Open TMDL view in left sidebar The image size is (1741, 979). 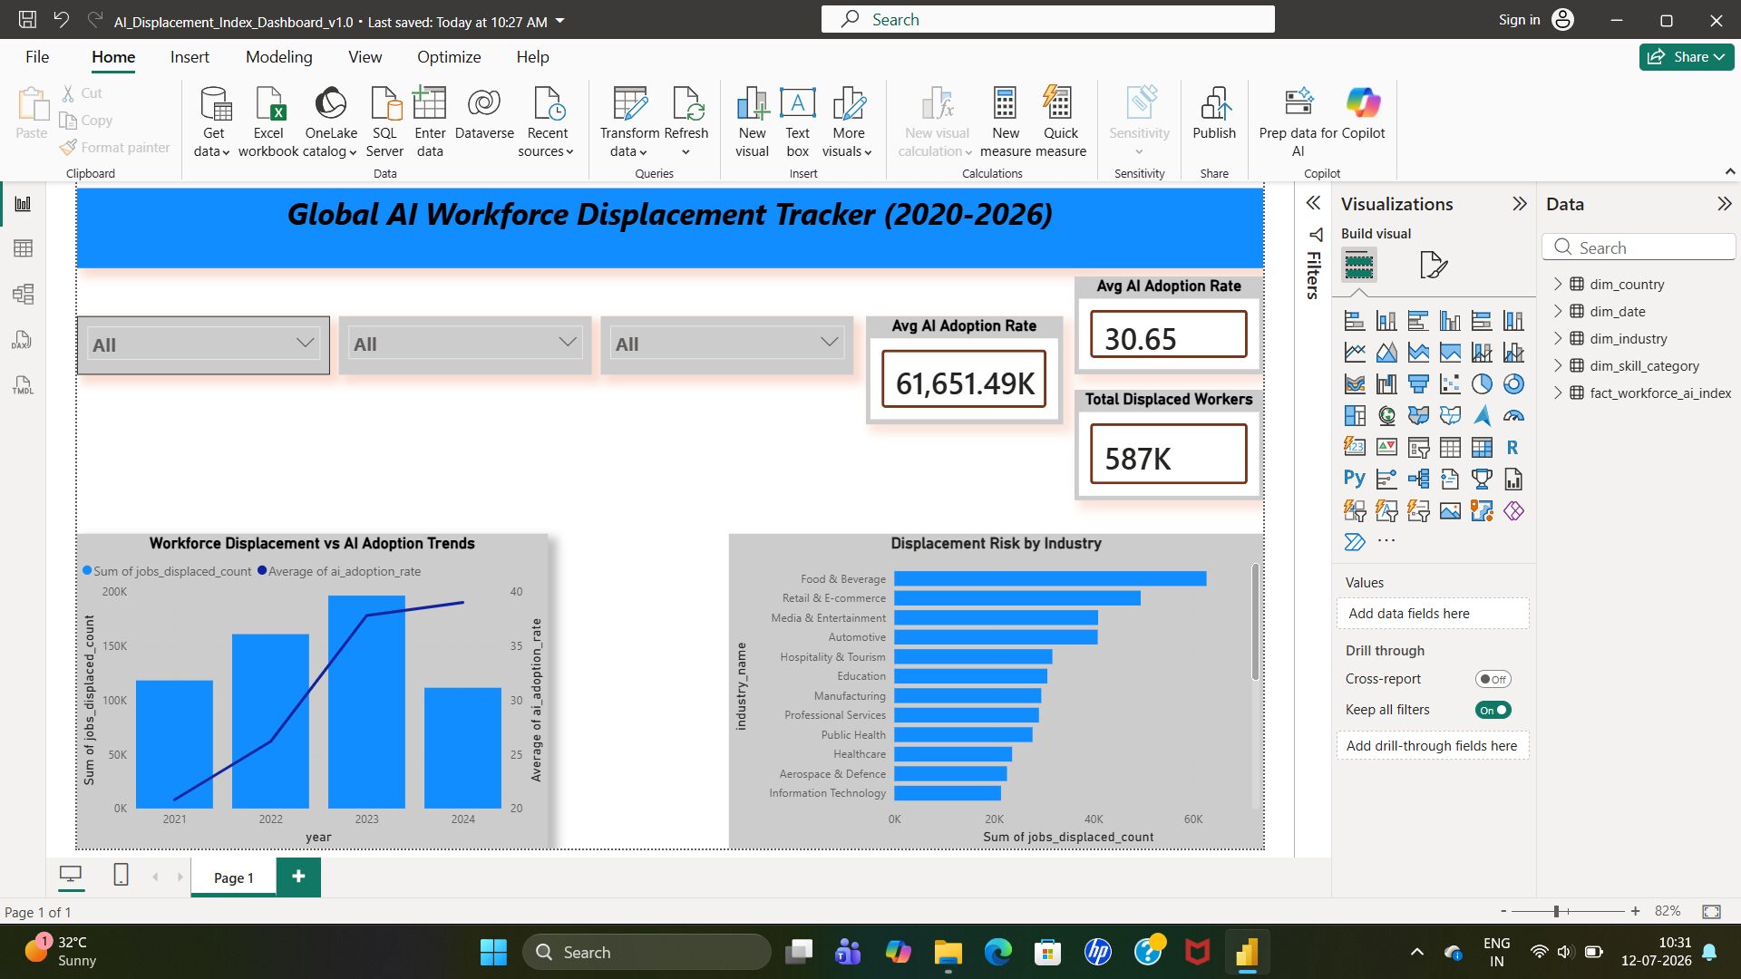tap(23, 385)
